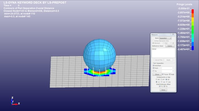The width and height of the screenshot is (199, 111).
Task: Click the -1.229e+01 fringe value
Action: (183, 29)
